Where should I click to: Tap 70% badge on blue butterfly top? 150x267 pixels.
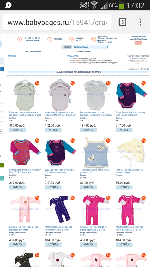[108, 140]
